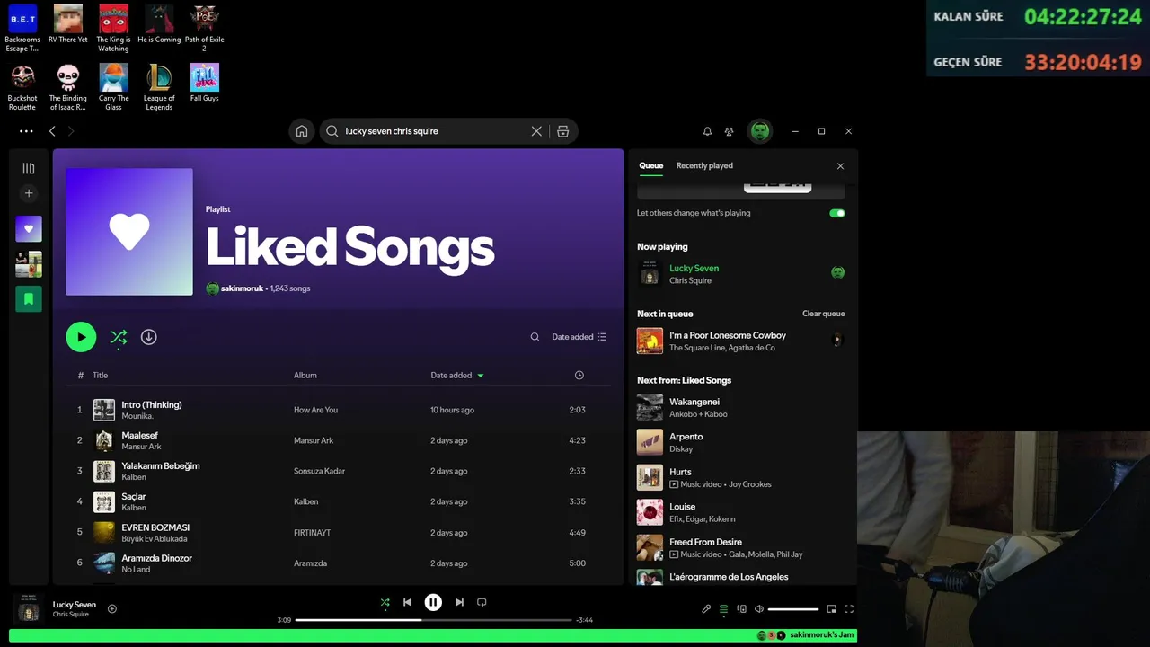Skip to the previous track
Image resolution: width=1150 pixels, height=647 pixels.
(x=407, y=602)
